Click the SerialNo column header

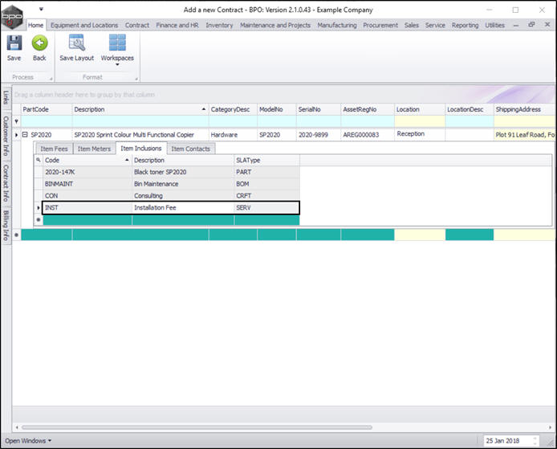coord(319,109)
